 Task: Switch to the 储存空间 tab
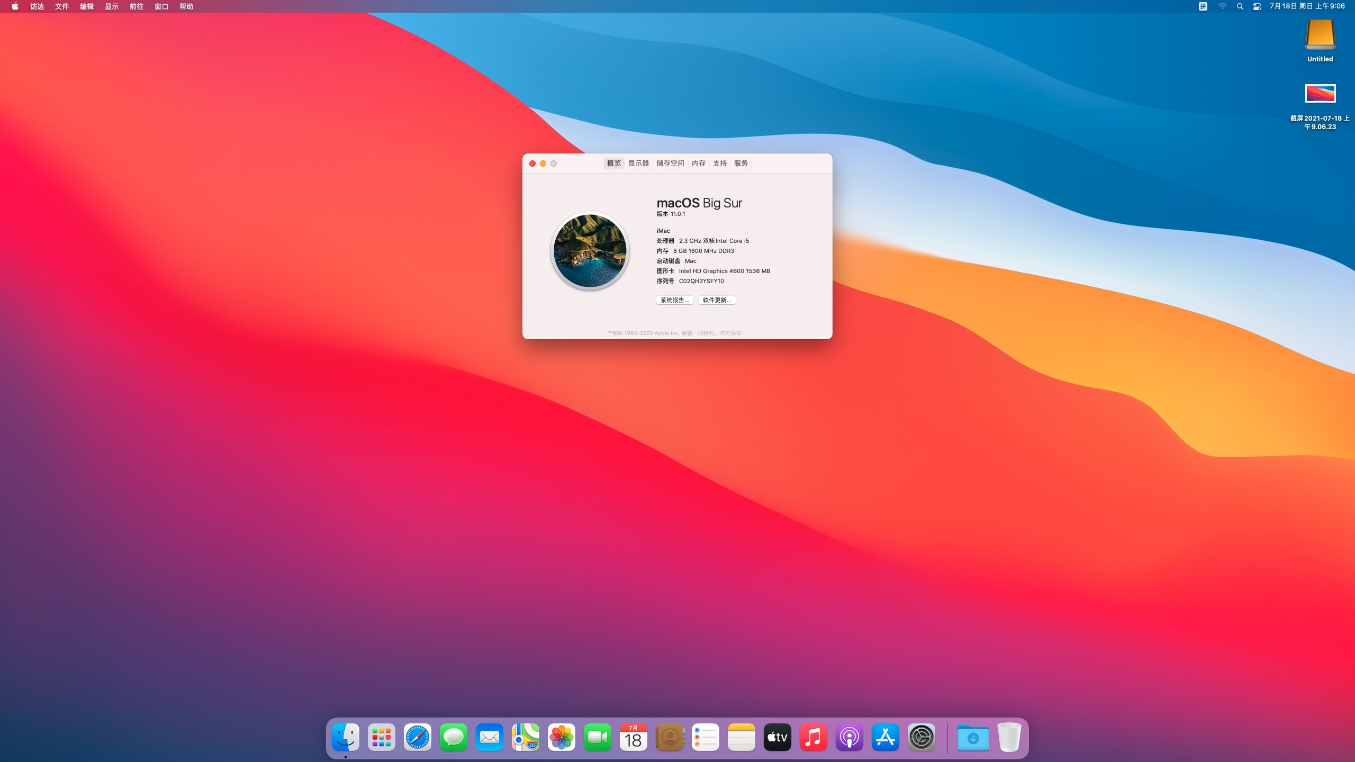(x=671, y=164)
